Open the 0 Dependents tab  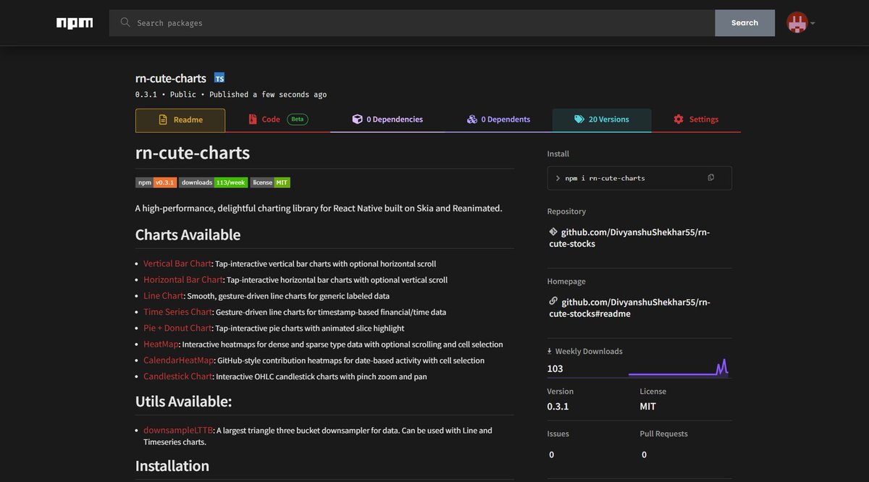(499, 119)
